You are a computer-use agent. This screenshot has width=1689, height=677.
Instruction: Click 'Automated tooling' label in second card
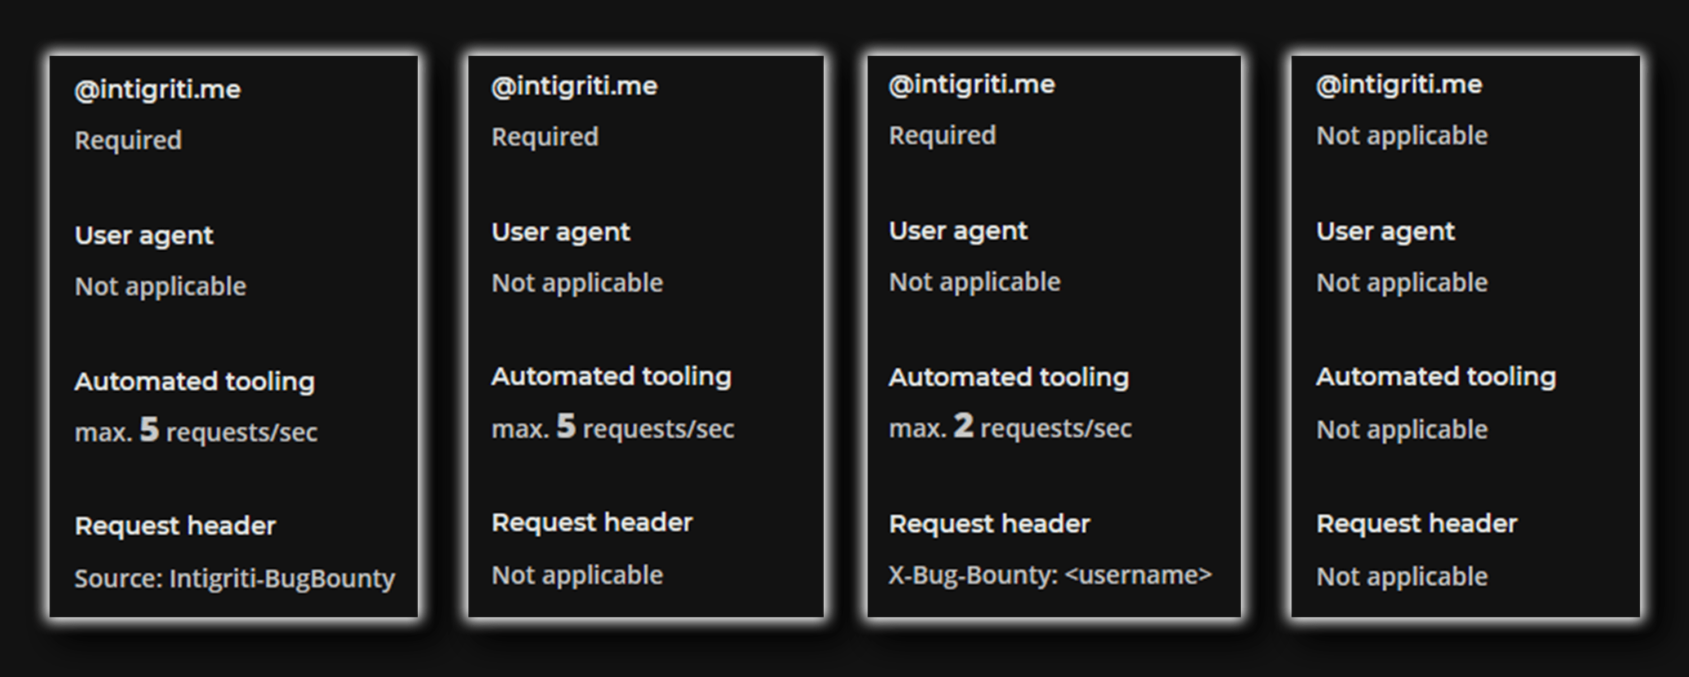coord(612,377)
